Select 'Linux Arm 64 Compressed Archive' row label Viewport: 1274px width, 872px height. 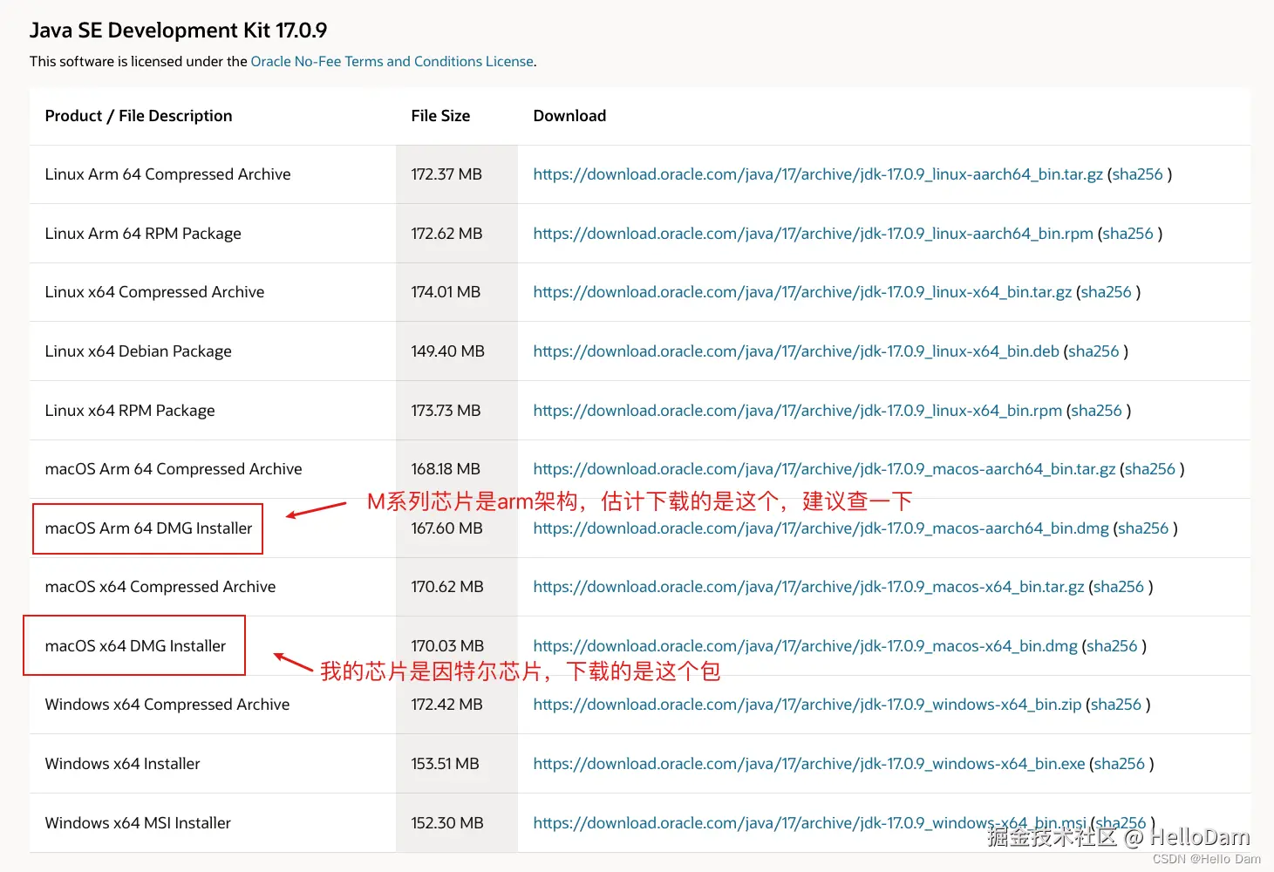[168, 174]
